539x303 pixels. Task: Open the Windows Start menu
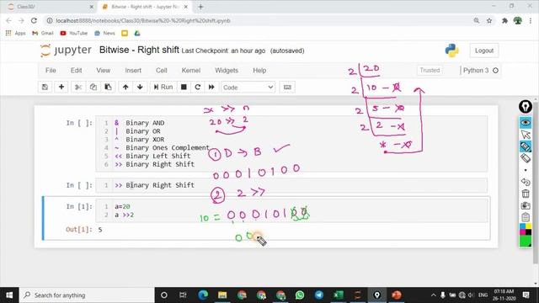tap(9, 295)
